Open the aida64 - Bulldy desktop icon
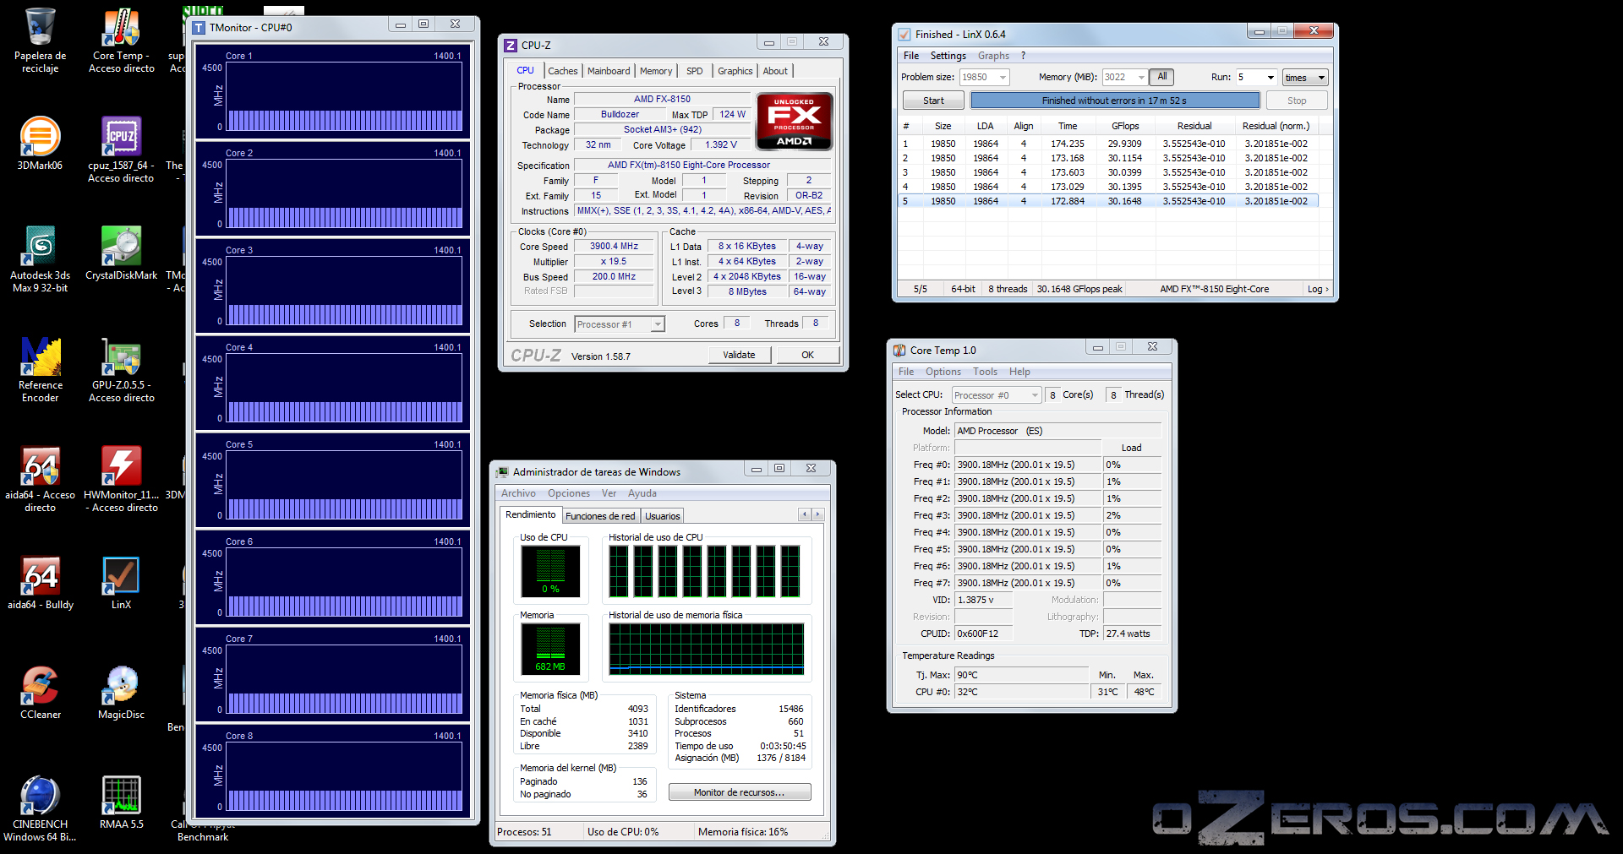 pyautogui.click(x=40, y=583)
